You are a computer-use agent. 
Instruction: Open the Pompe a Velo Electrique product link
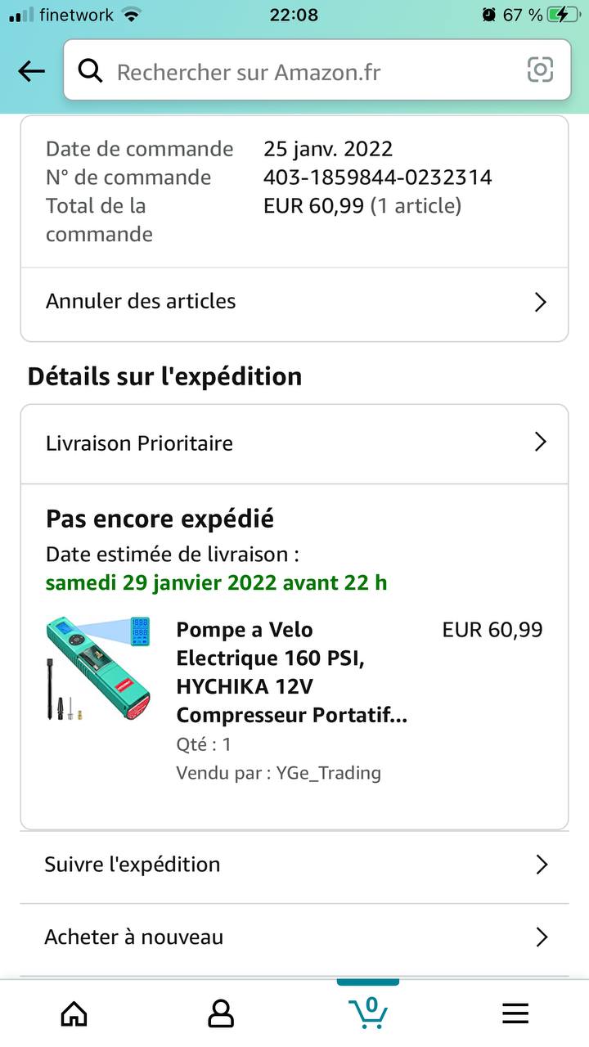coord(292,672)
